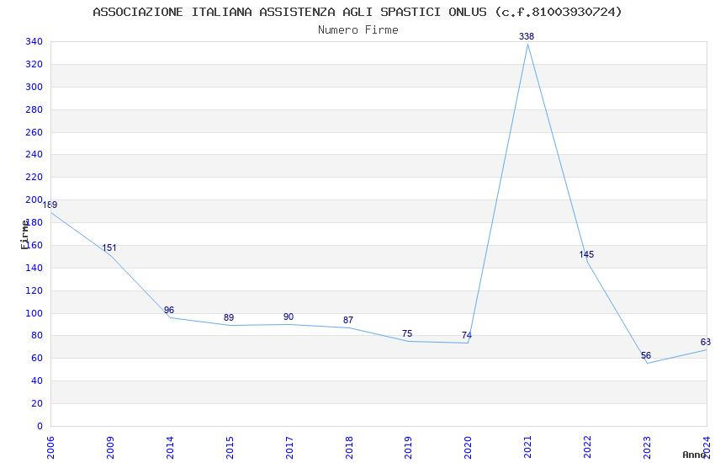715x463 pixels.
Task: Click the x-axis year label 2006
Action: coord(50,448)
